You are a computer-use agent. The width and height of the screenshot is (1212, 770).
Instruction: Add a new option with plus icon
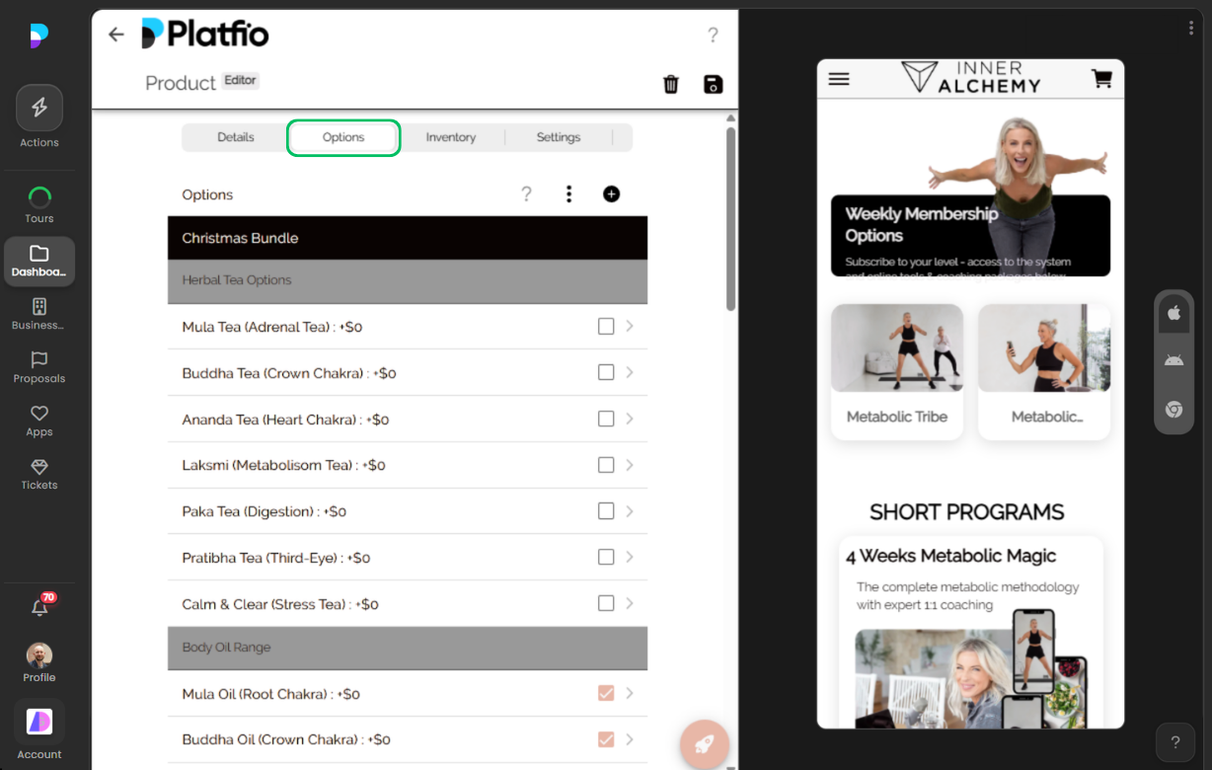click(x=611, y=194)
